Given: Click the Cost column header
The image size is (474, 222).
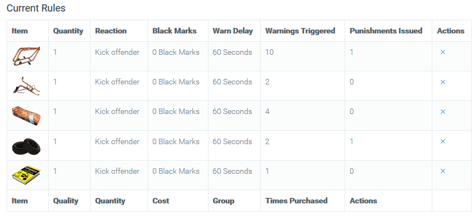Looking at the screenshot, I should pyautogui.click(x=161, y=201).
